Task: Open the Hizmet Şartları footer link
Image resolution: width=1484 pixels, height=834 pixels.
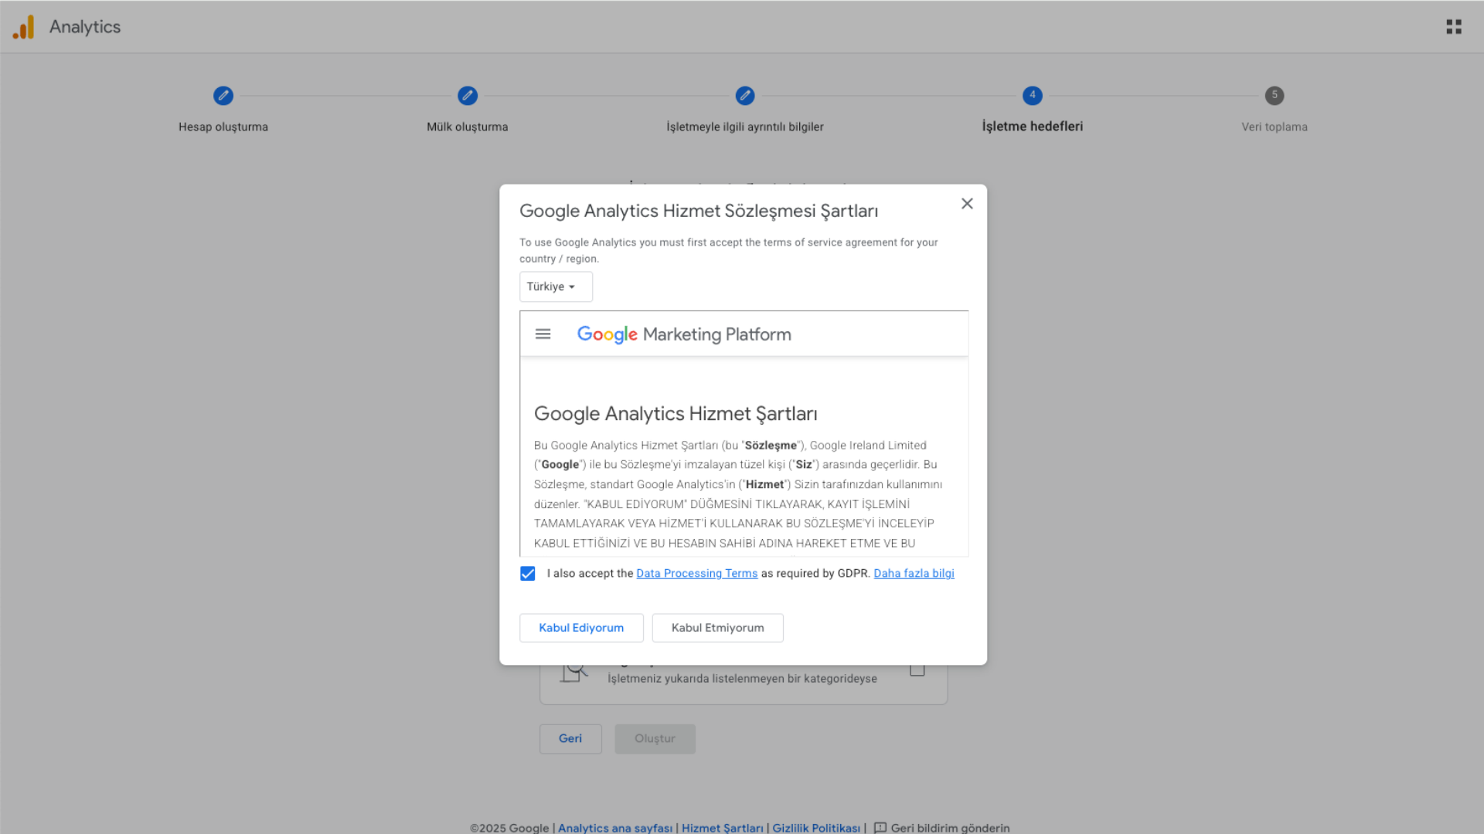Action: click(x=723, y=828)
